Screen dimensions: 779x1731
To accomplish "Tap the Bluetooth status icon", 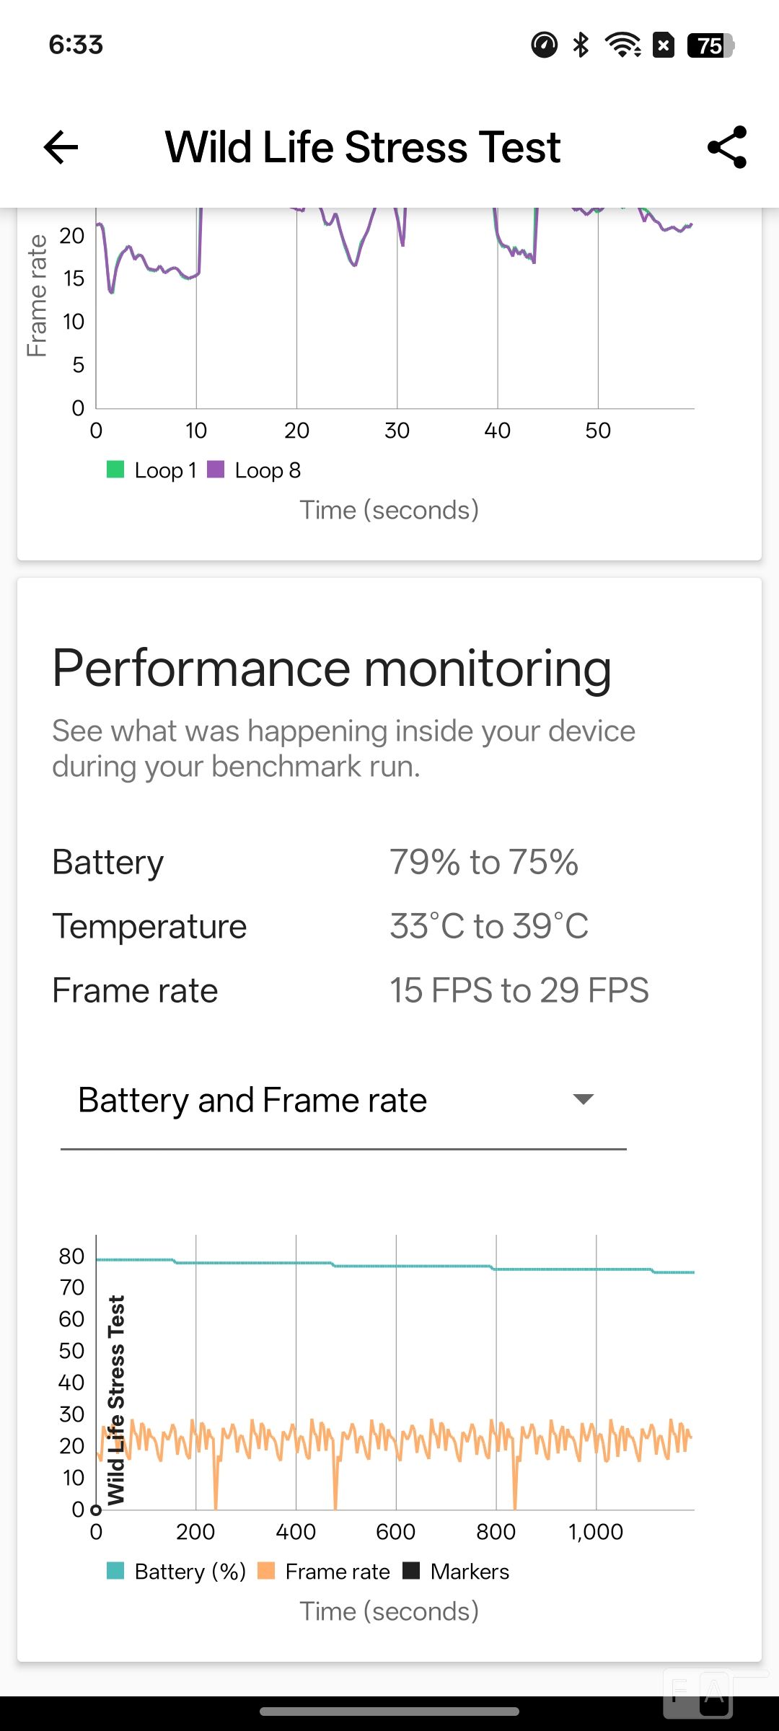I will 581,45.
